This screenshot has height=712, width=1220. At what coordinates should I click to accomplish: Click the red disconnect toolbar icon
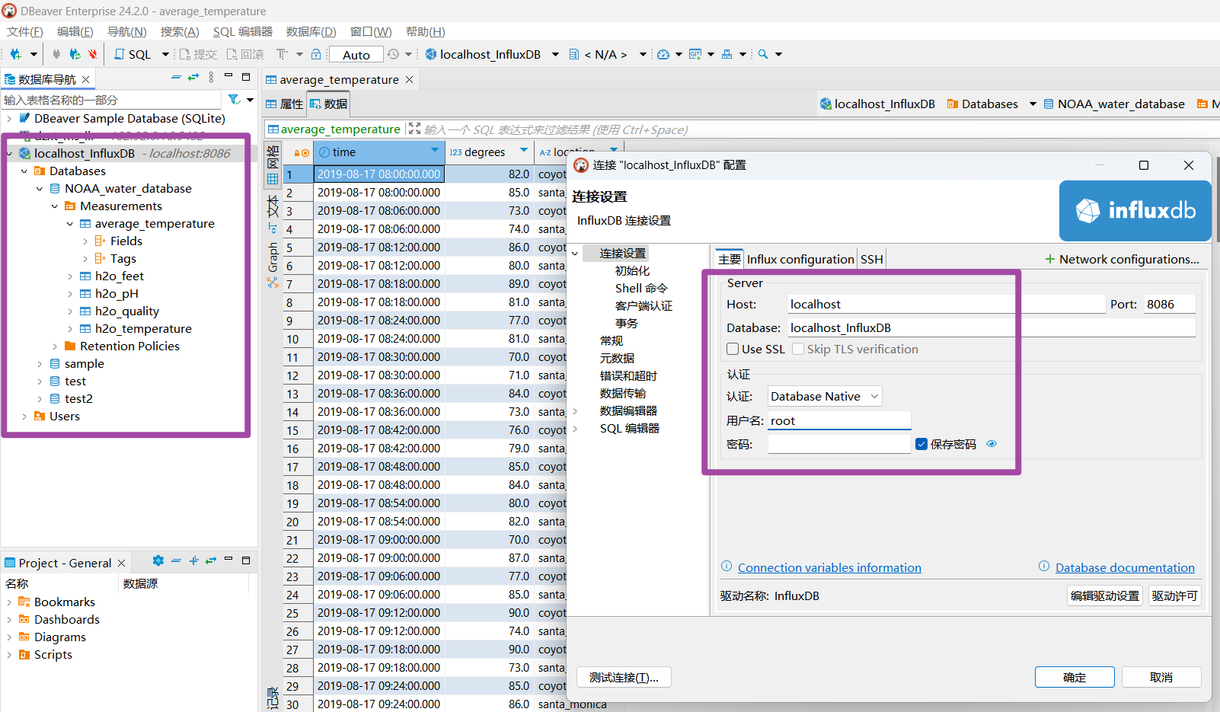pos(92,54)
